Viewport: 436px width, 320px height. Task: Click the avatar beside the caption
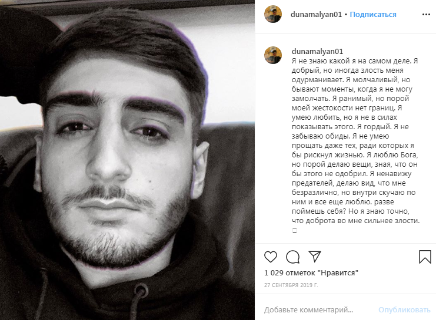click(x=273, y=55)
